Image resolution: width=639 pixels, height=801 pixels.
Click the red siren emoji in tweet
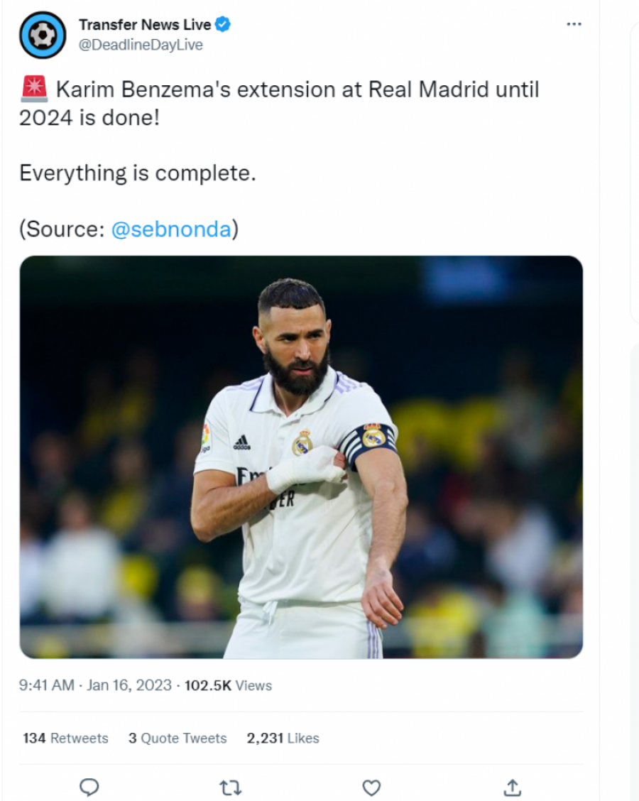pos(34,89)
